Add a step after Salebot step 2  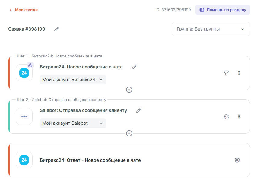(129, 133)
